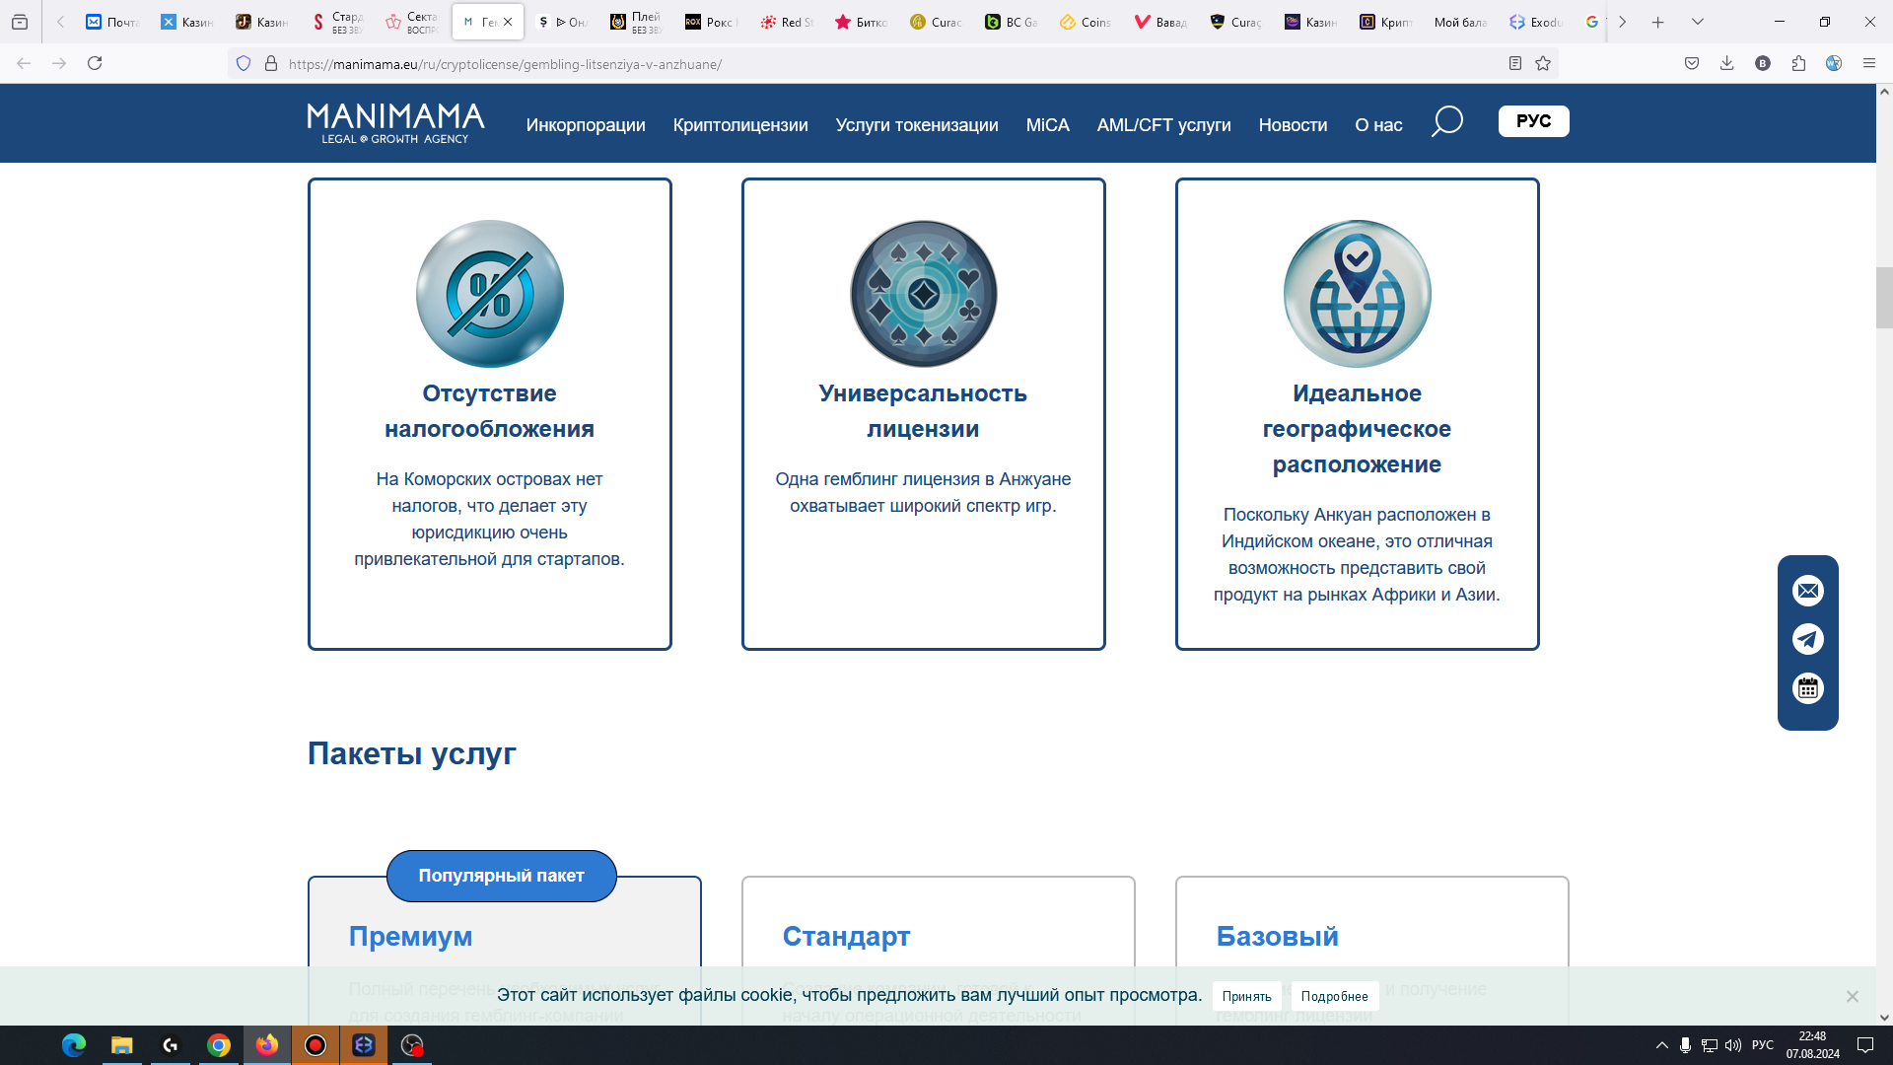Click the Подробнее cookie details button
This screenshot has height=1065, width=1893.
click(1334, 996)
